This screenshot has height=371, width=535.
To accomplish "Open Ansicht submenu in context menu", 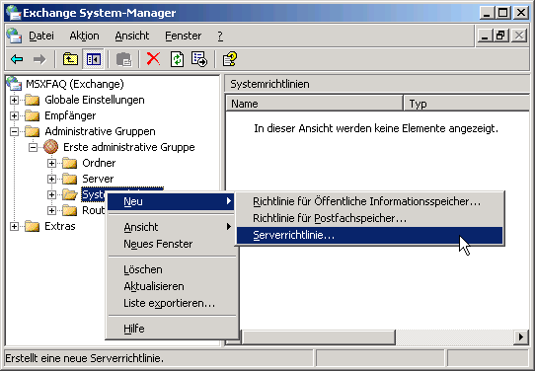I will click(x=172, y=227).
